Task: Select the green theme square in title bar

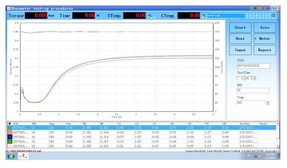Action: pos(259,8)
